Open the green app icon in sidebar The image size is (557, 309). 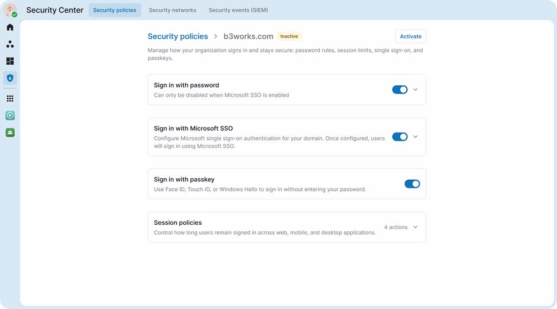point(10,133)
